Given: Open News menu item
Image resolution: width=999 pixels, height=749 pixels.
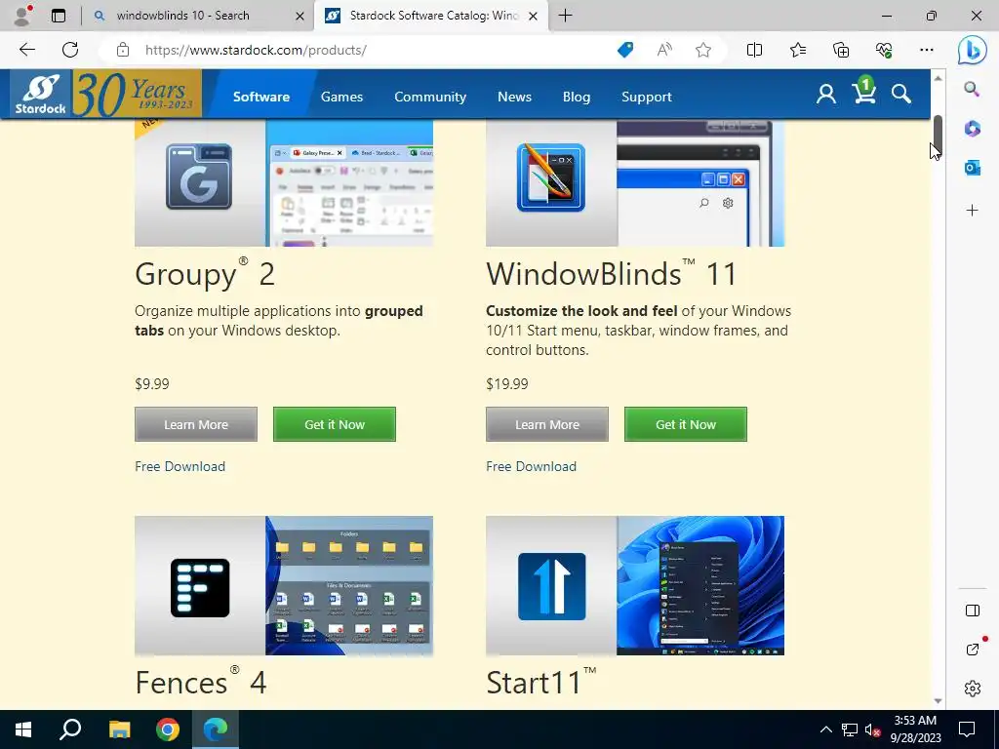Looking at the screenshot, I should pyautogui.click(x=514, y=97).
